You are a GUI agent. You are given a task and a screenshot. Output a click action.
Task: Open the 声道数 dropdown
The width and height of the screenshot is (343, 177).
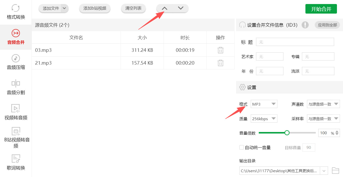(323, 104)
